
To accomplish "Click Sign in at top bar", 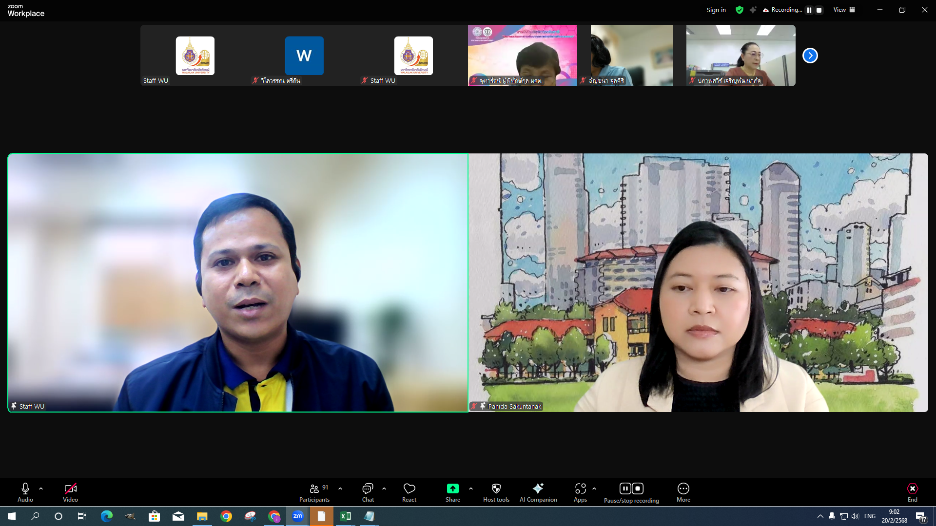I will [716, 10].
